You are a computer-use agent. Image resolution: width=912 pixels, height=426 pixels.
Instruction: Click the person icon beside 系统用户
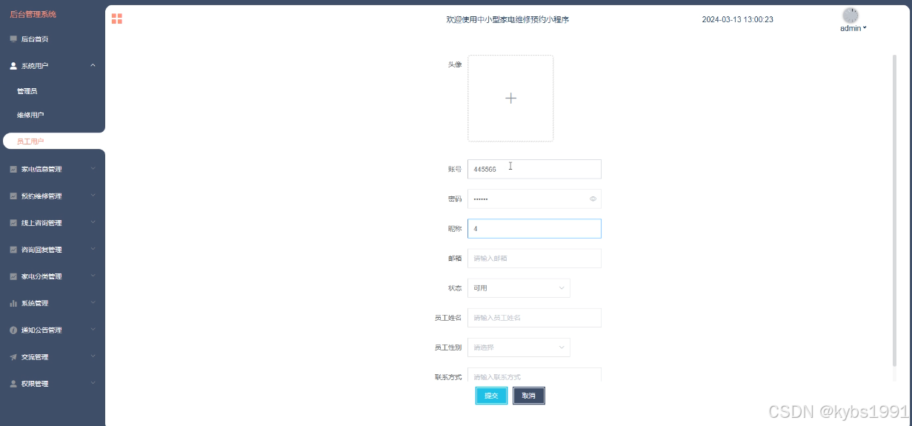click(x=13, y=66)
